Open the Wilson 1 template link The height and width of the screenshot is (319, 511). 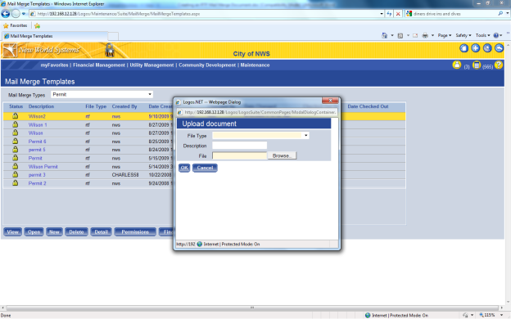click(38, 124)
